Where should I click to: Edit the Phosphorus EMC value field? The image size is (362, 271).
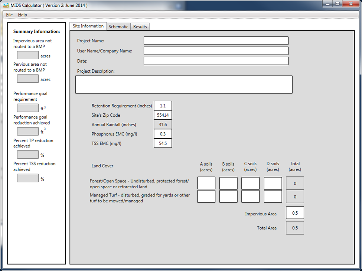(x=163, y=134)
